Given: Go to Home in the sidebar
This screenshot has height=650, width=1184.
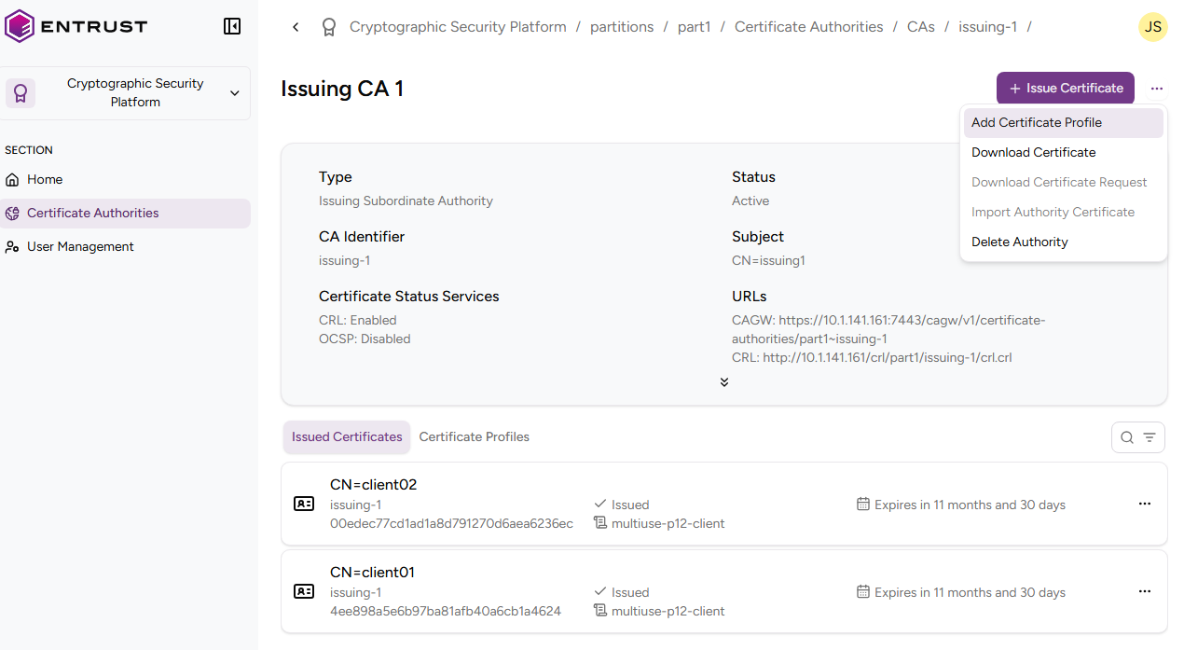Looking at the screenshot, I should [x=44, y=179].
